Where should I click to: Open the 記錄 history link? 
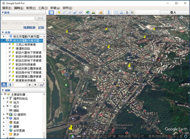pos(41,28)
